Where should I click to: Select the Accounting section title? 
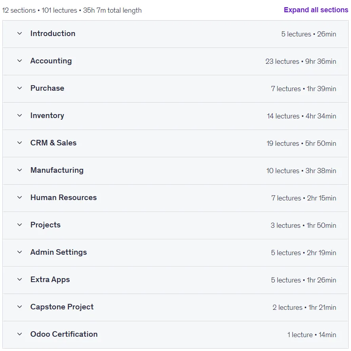point(51,61)
